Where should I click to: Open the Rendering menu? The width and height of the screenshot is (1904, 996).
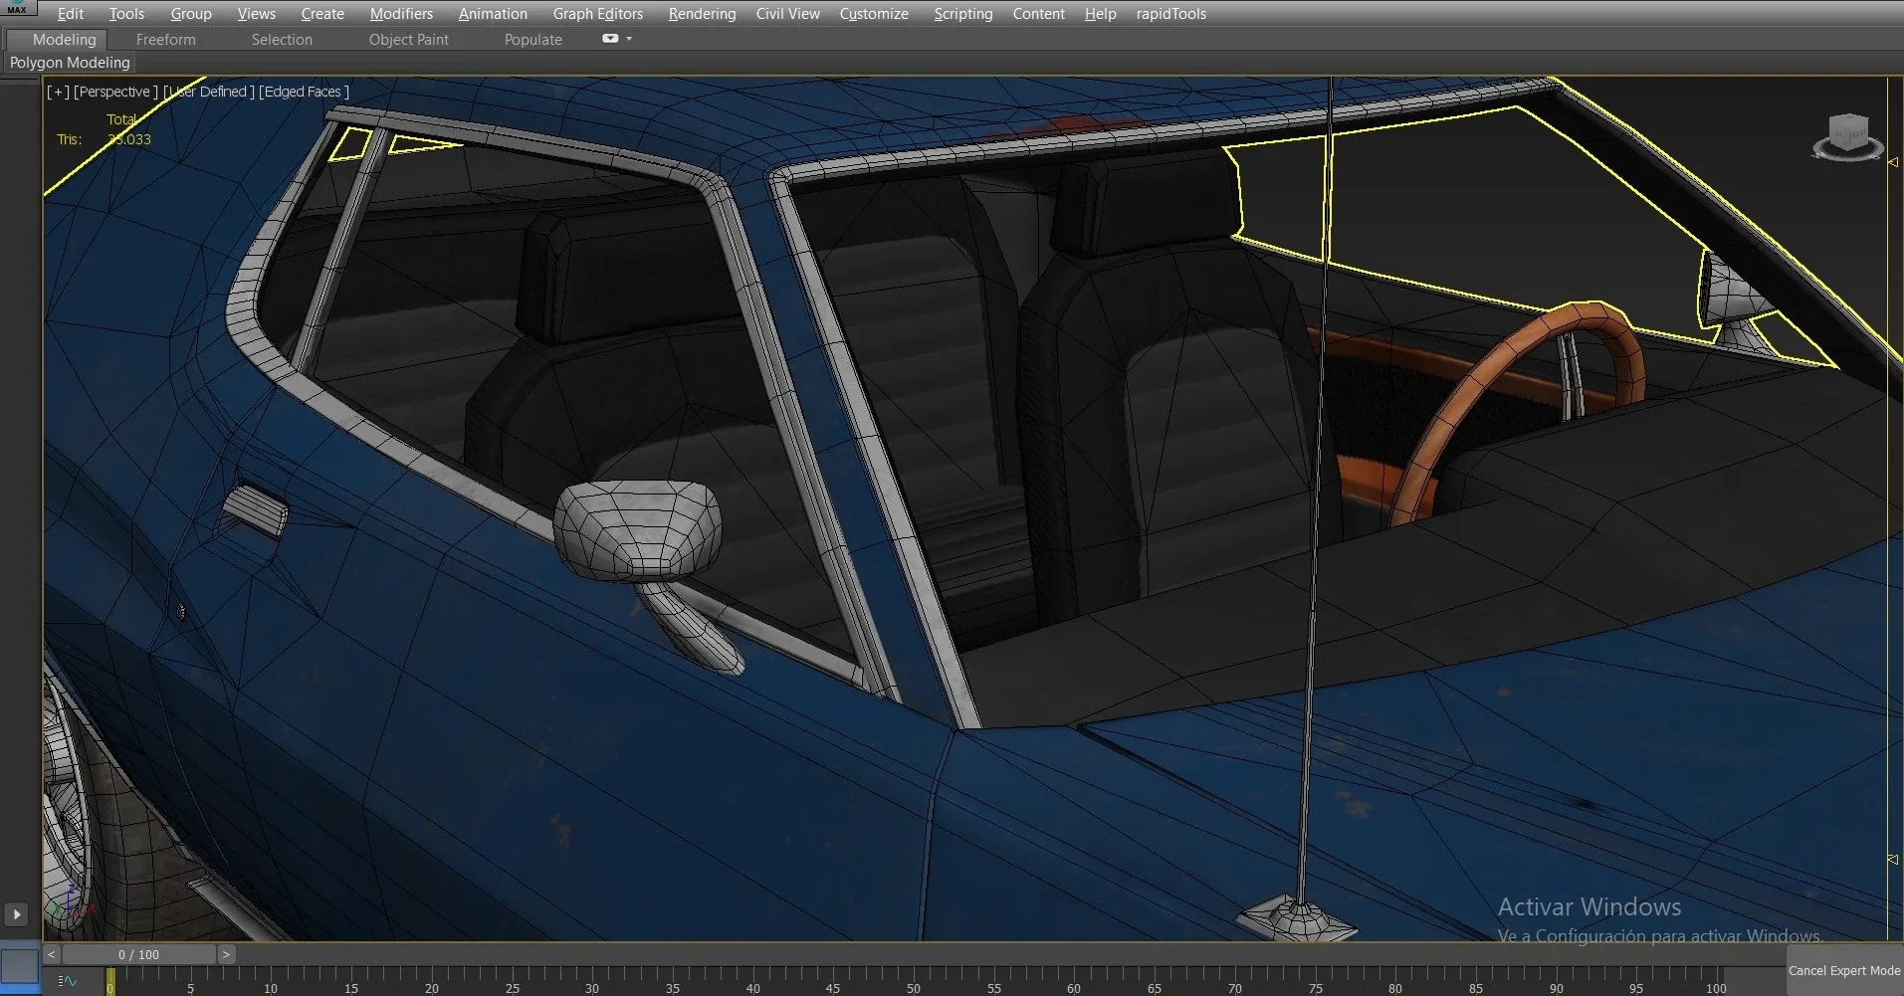click(x=702, y=14)
